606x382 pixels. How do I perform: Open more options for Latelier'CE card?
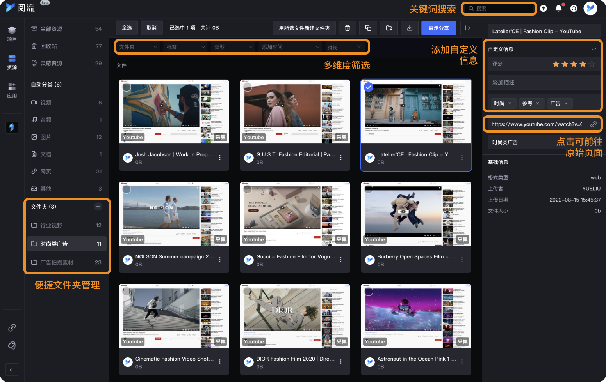[x=462, y=157]
